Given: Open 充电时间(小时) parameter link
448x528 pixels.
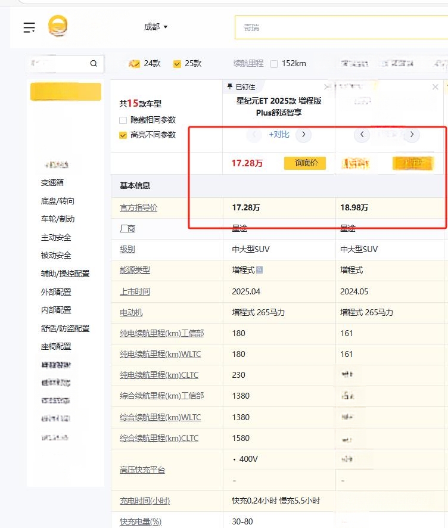Looking at the screenshot, I should (x=145, y=501).
